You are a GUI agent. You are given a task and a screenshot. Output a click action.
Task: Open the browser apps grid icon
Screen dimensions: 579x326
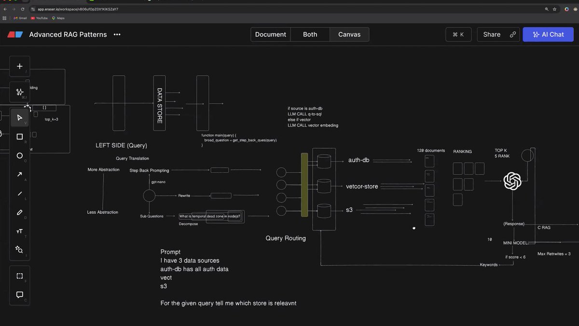coord(5,18)
